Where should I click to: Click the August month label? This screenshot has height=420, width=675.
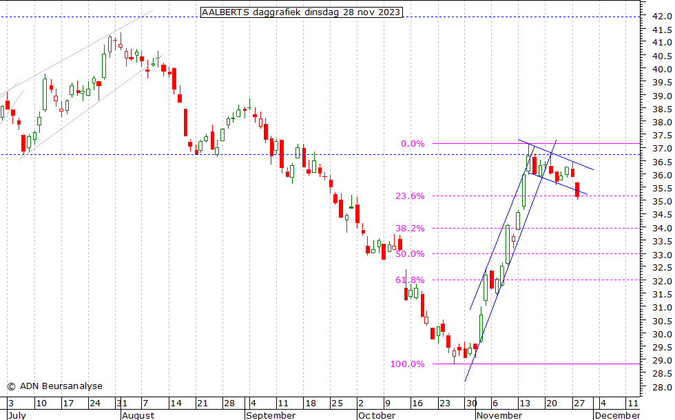click(x=138, y=415)
